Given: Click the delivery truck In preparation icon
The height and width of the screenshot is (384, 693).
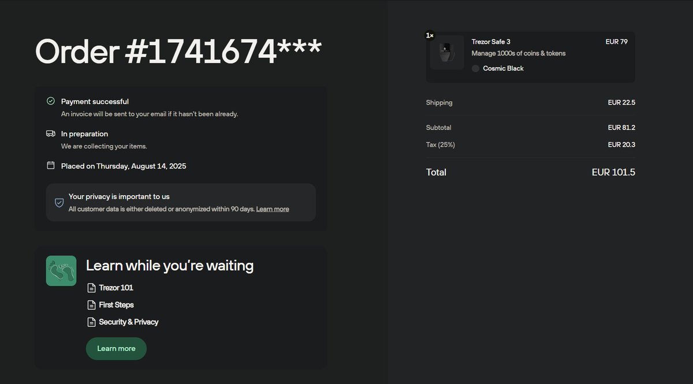Looking at the screenshot, I should coord(51,133).
